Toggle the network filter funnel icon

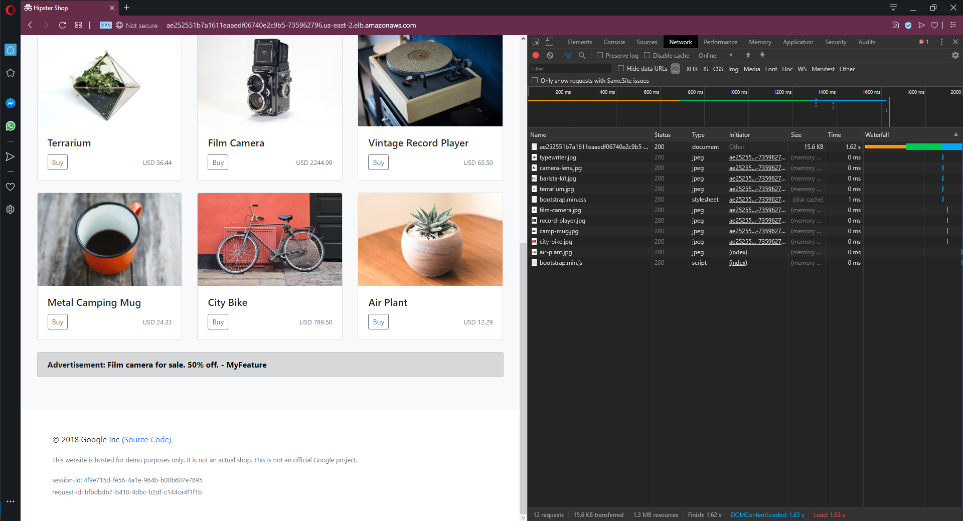coord(568,56)
